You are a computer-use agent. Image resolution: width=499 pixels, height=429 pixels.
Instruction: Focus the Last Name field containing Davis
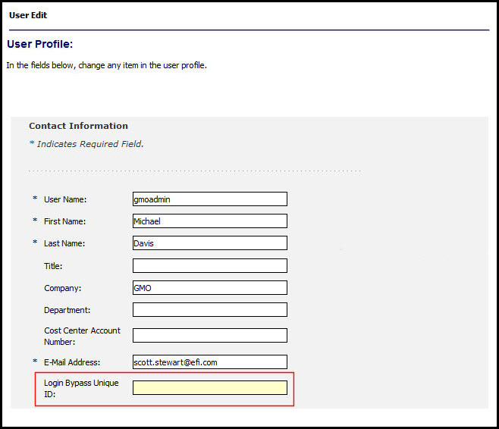[x=209, y=243]
